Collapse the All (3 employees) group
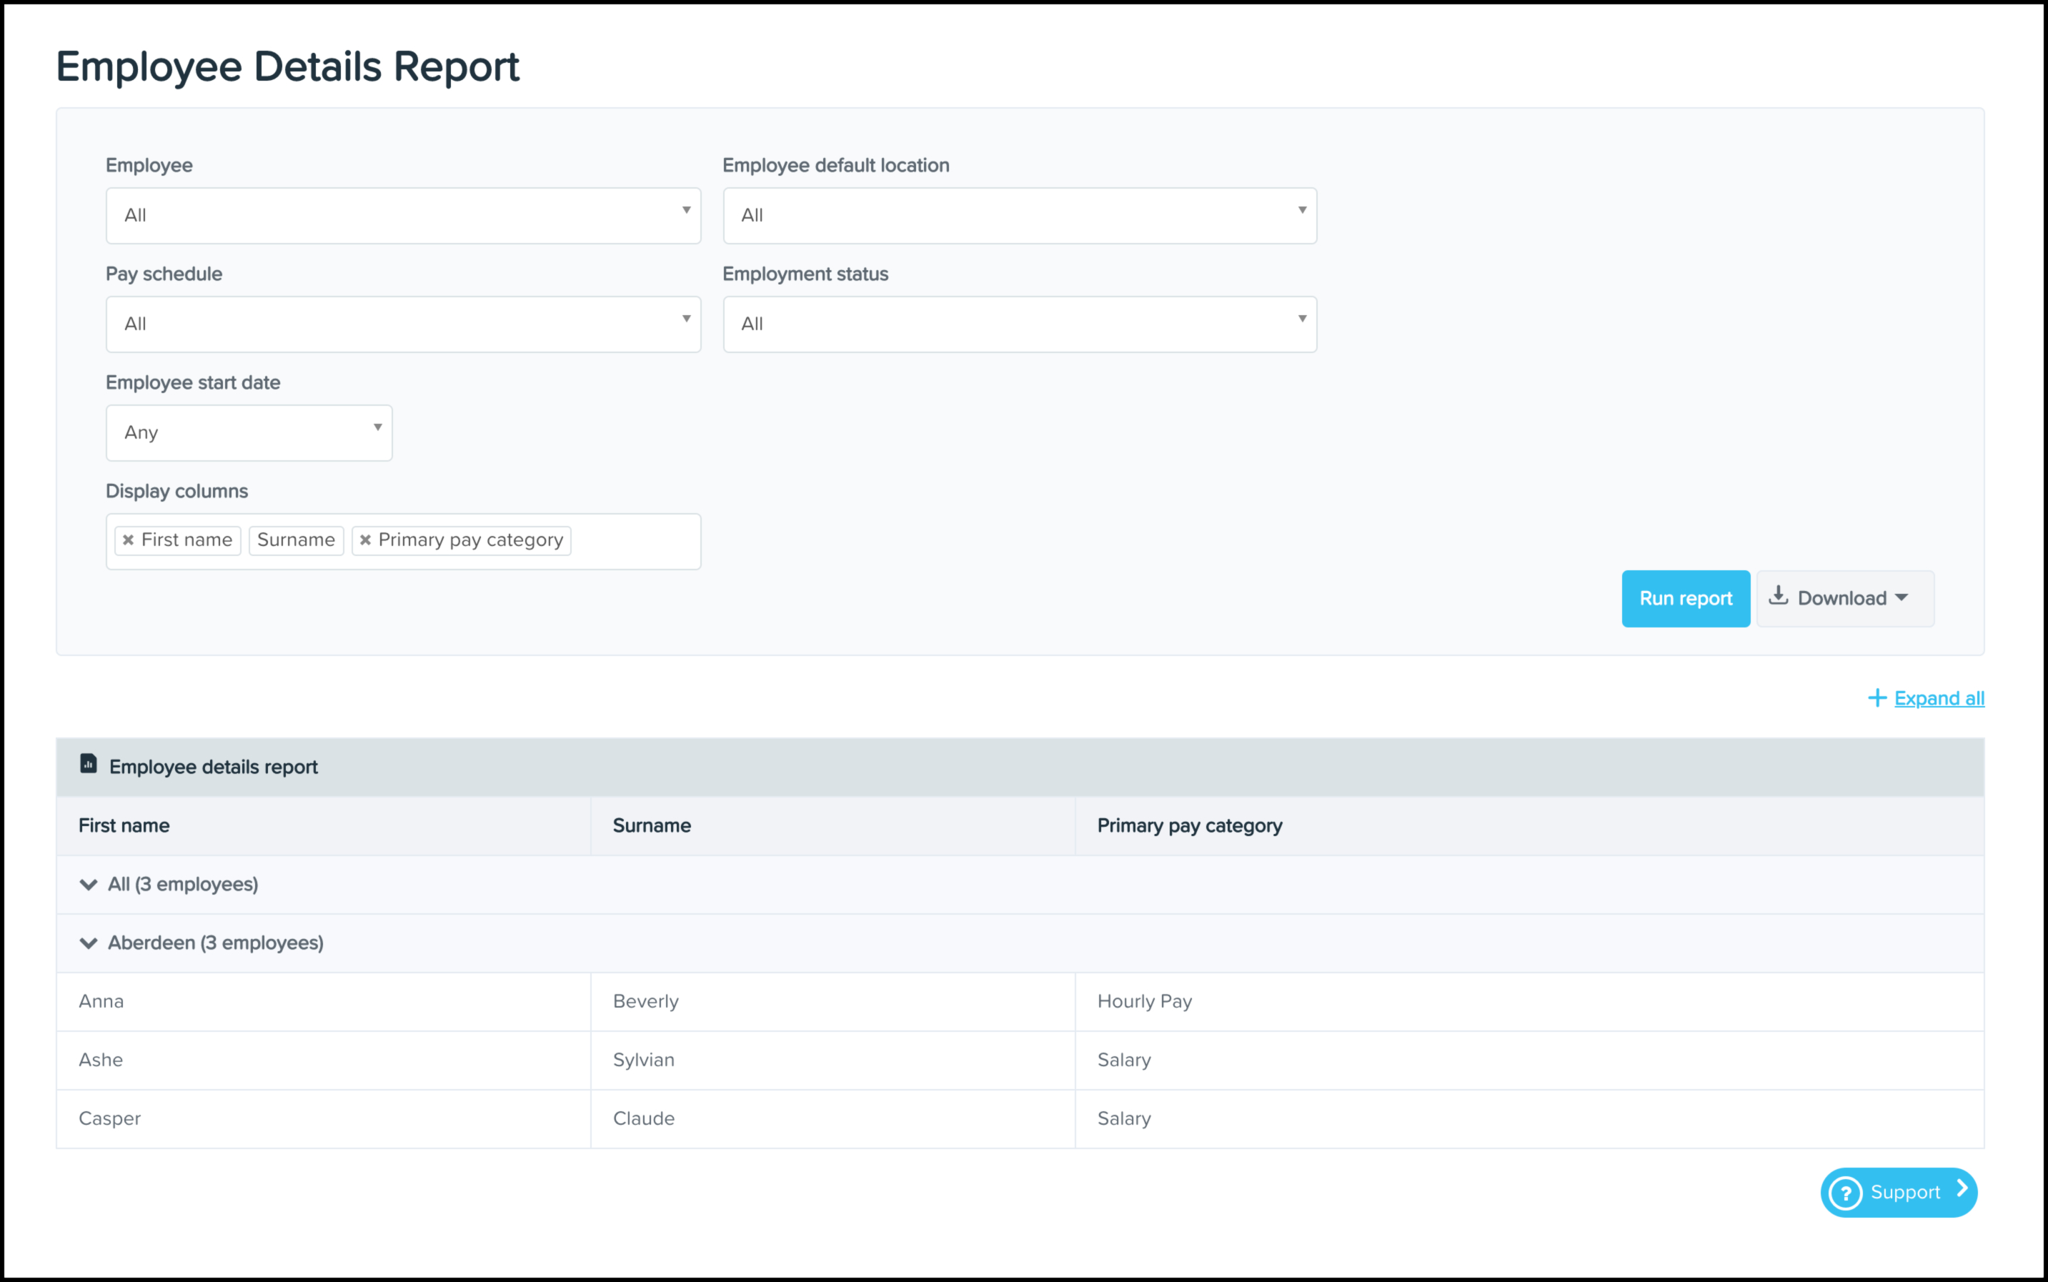The width and height of the screenshot is (2048, 1282). [x=88, y=885]
